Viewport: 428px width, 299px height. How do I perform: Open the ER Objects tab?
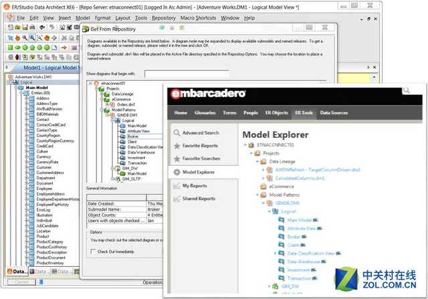click(x=276, y=113)
